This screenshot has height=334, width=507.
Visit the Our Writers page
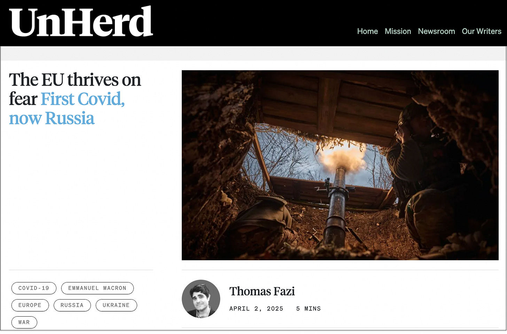(482, 31)
